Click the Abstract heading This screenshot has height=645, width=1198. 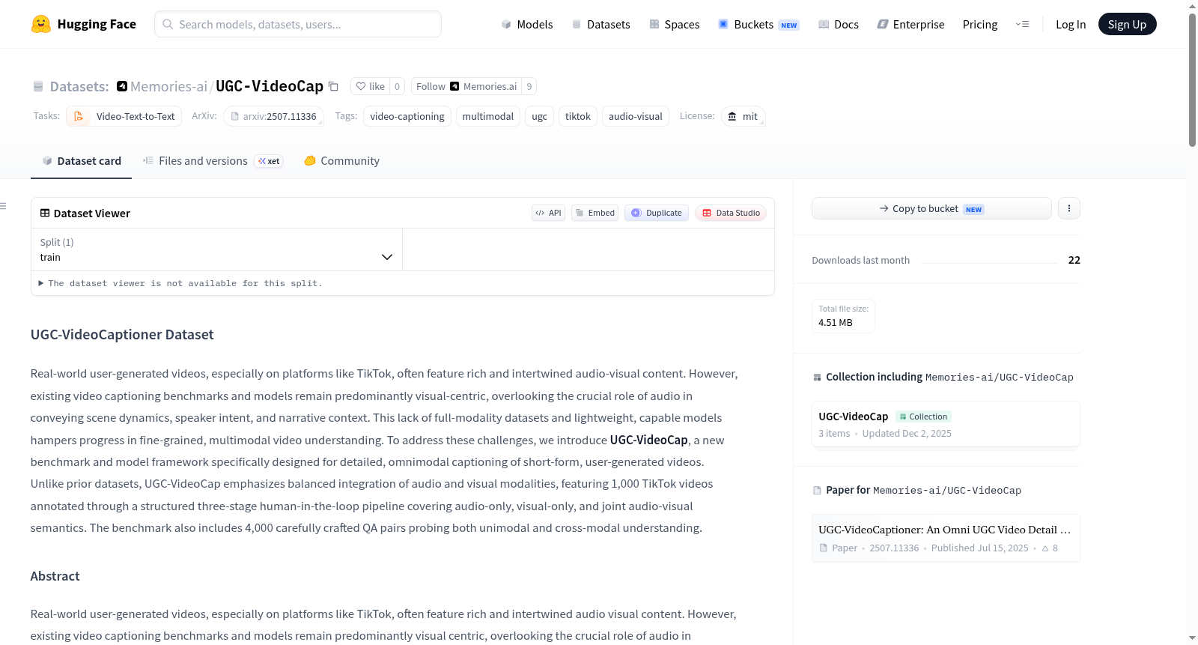click(x=55, y=576)
